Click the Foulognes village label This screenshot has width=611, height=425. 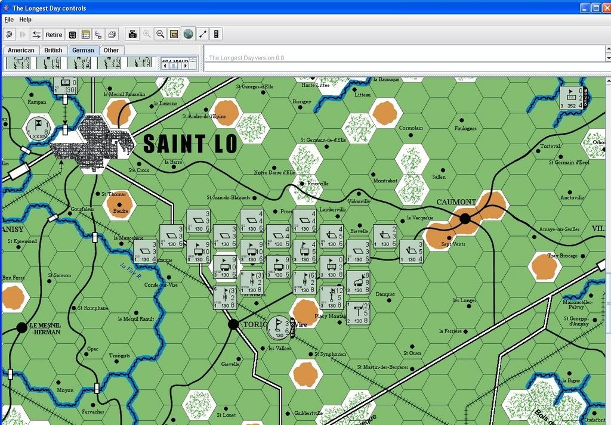point(465,128)
